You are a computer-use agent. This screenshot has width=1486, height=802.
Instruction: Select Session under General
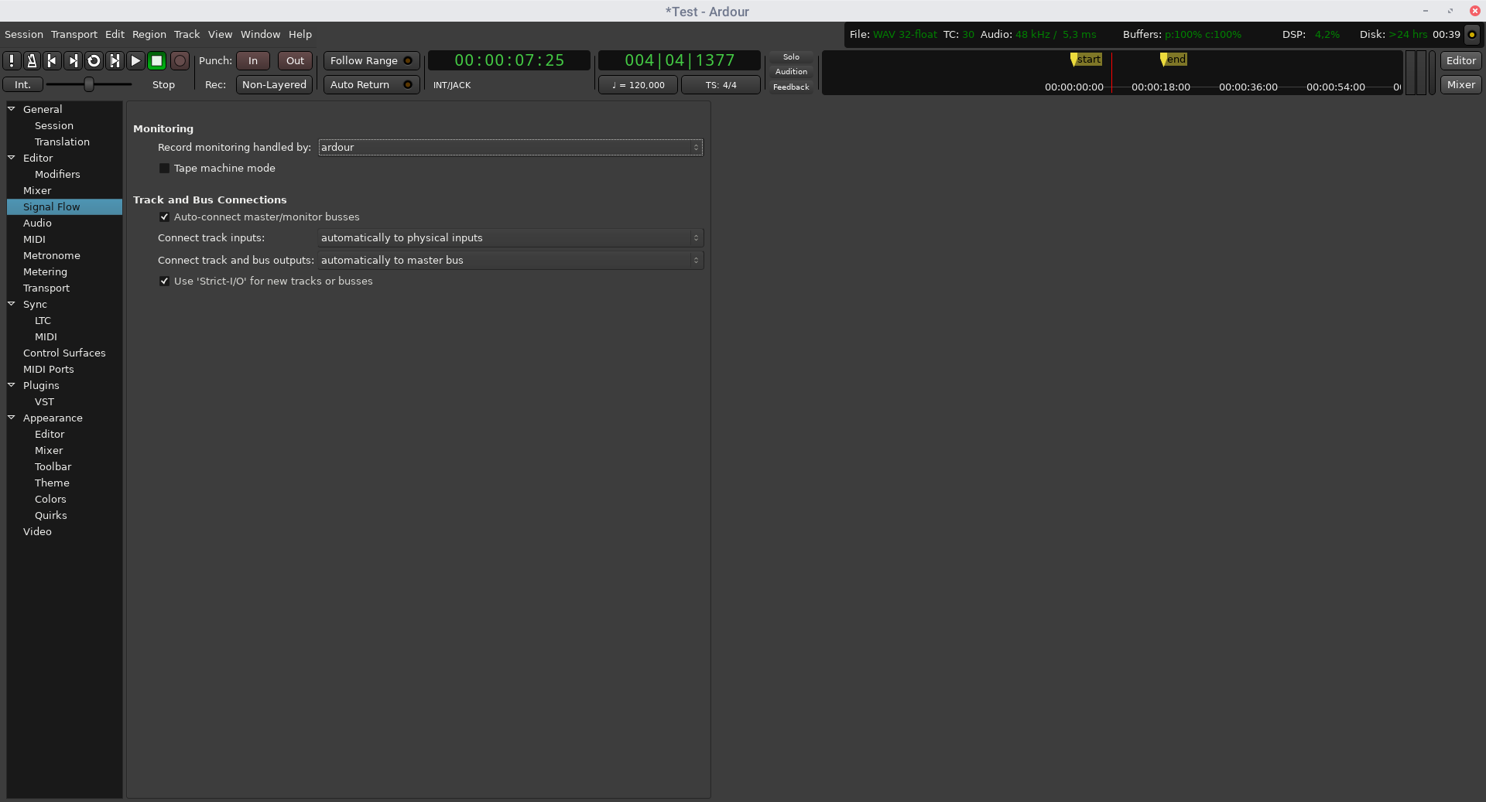click(54, 125)
